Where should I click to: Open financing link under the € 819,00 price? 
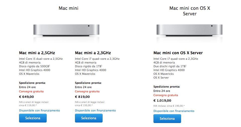point(95,110)
